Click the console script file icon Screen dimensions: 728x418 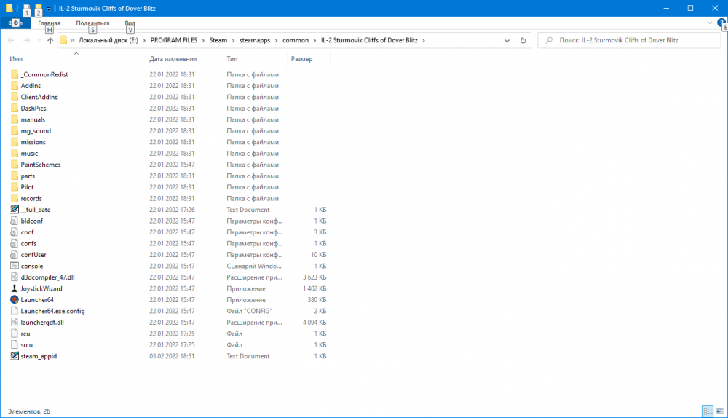pyautogui.click(x=15, y=266)
